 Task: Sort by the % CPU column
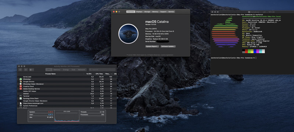click(89, 74)
